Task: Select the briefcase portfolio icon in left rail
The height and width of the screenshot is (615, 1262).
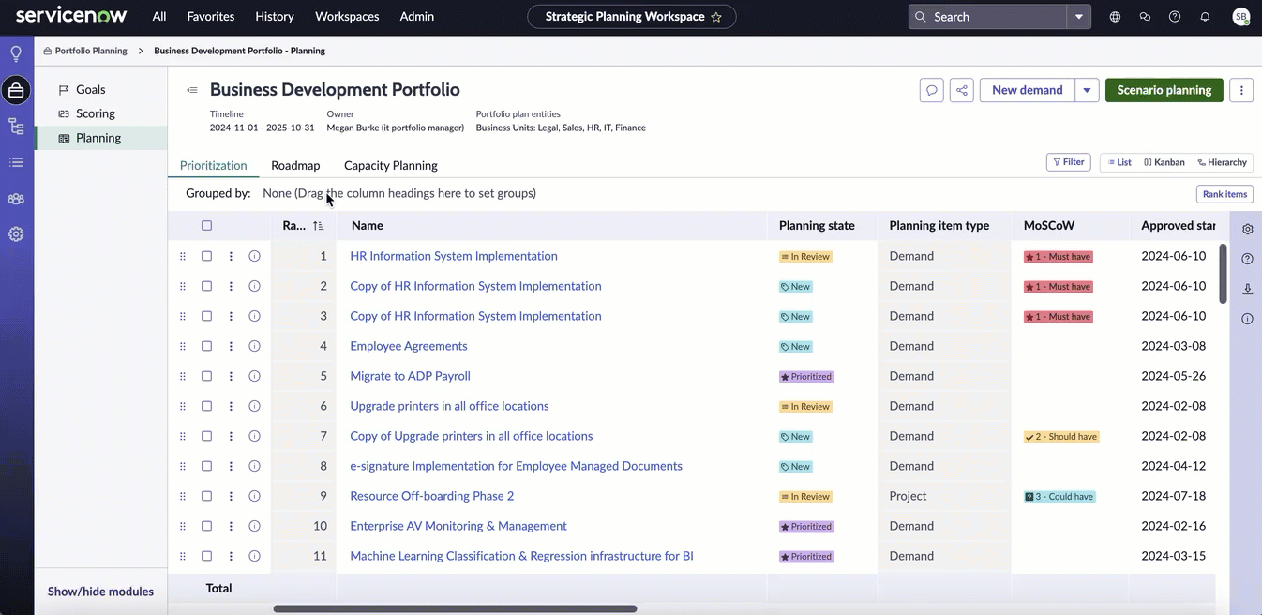Action: [16, 90]
